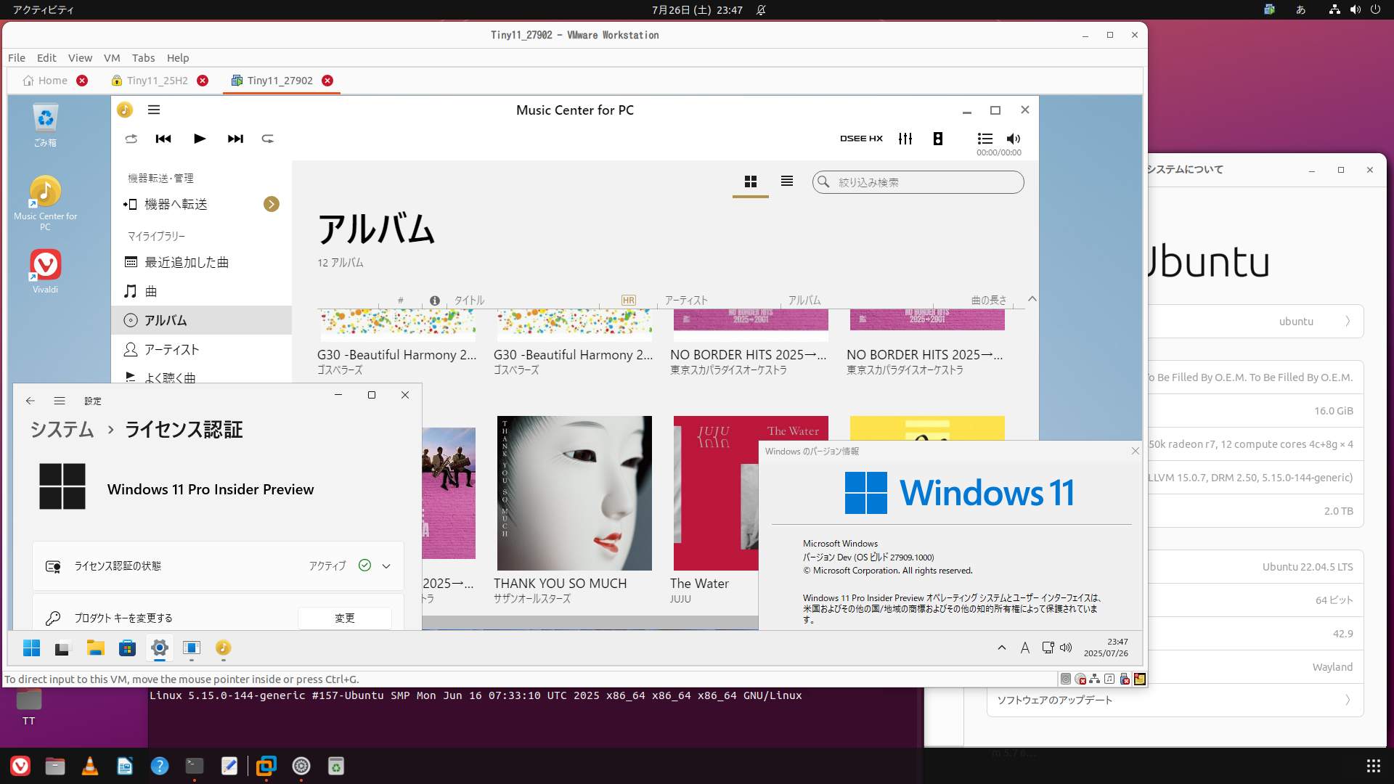Start playback with the play button
This screenshot has height=784, width=1394.
[200, 139]
